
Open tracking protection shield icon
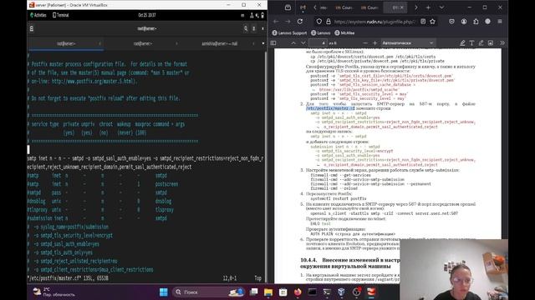319,22
